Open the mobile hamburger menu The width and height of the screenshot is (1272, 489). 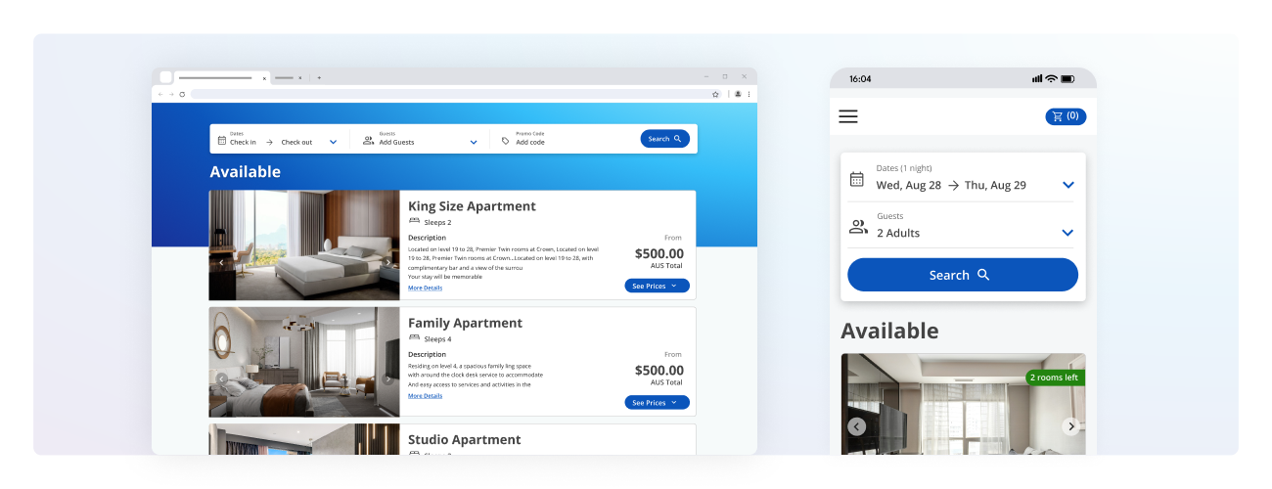pyautogui.click(x=848, y=116)
